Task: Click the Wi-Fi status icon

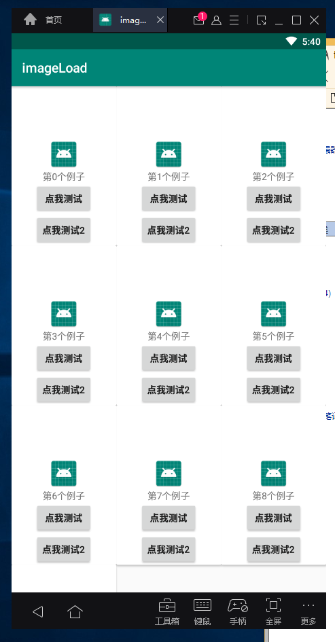Action: coord(292,41)
